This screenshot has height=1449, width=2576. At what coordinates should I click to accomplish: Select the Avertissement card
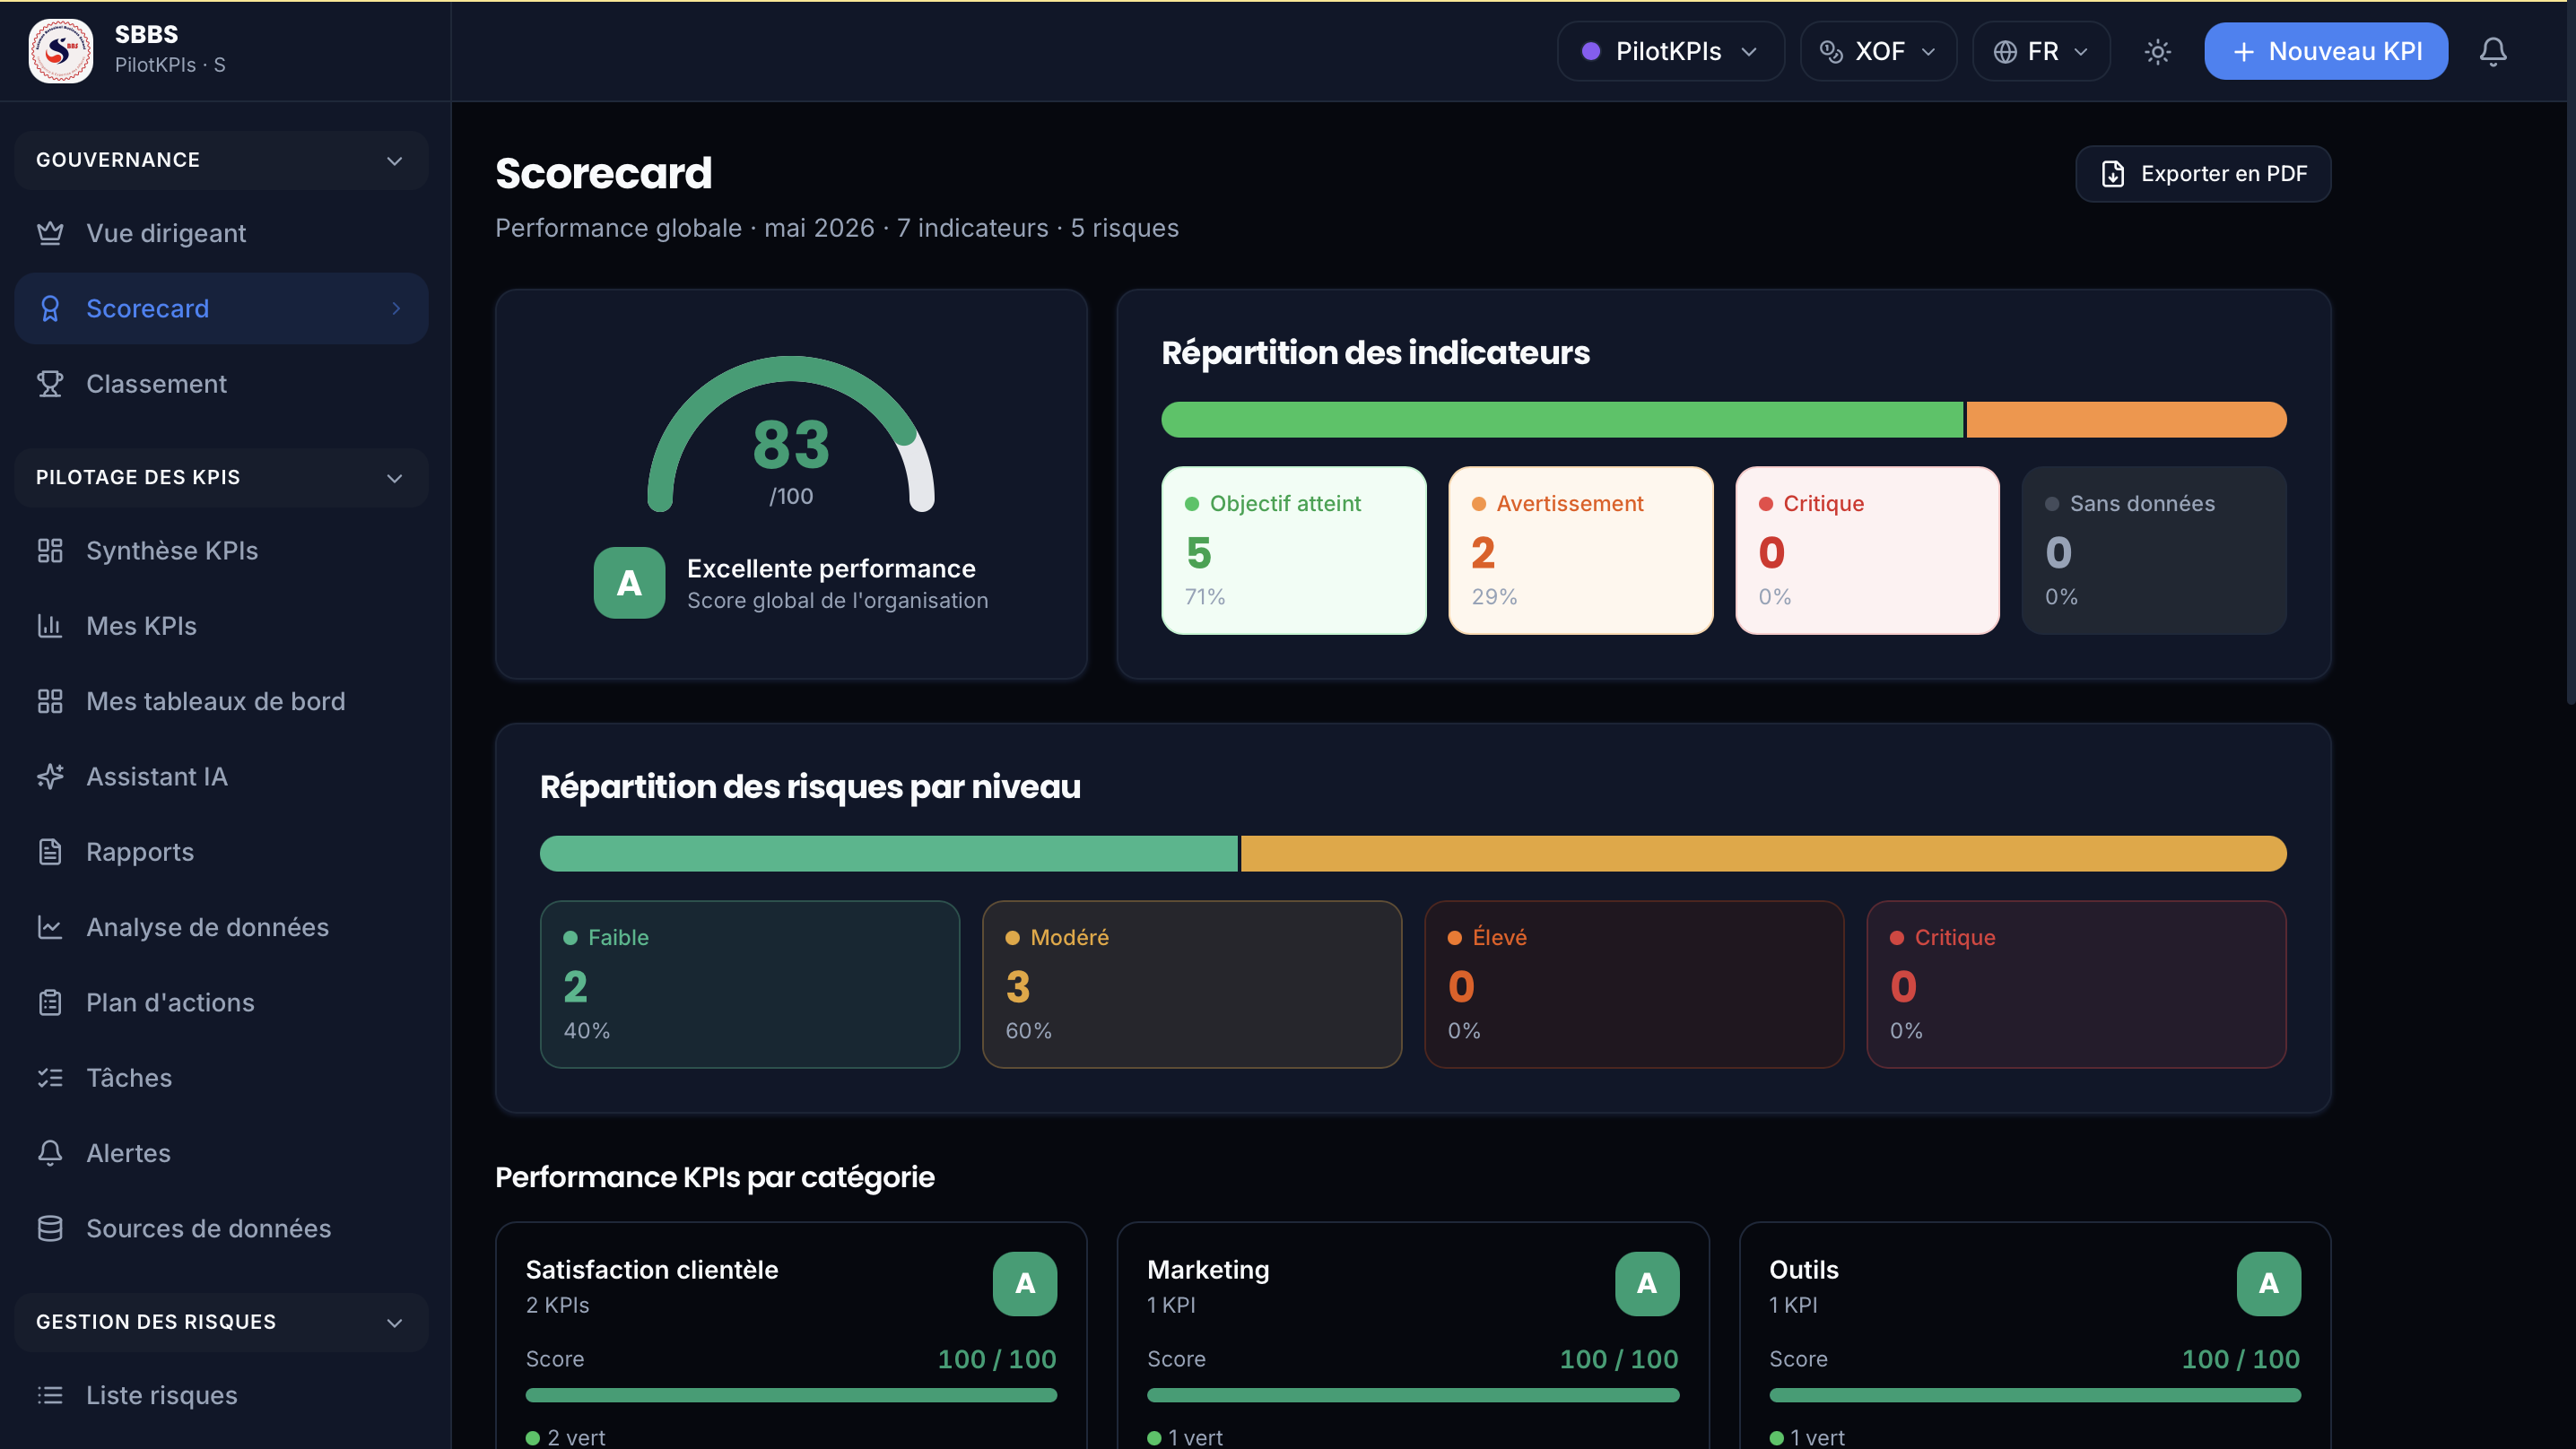tap(1580, 551)
